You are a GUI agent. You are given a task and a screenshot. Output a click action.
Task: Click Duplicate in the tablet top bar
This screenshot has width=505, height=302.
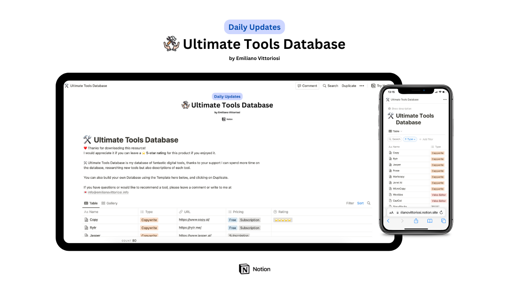[x=349, y=86]
